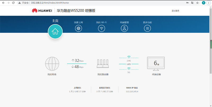Open the saved password key icon

[187, 3]
